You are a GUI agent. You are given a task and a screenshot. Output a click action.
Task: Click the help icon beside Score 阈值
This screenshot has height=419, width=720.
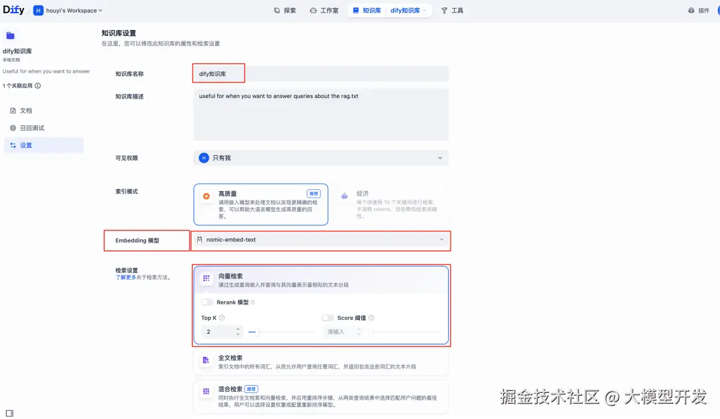click(x=371, y=318)
